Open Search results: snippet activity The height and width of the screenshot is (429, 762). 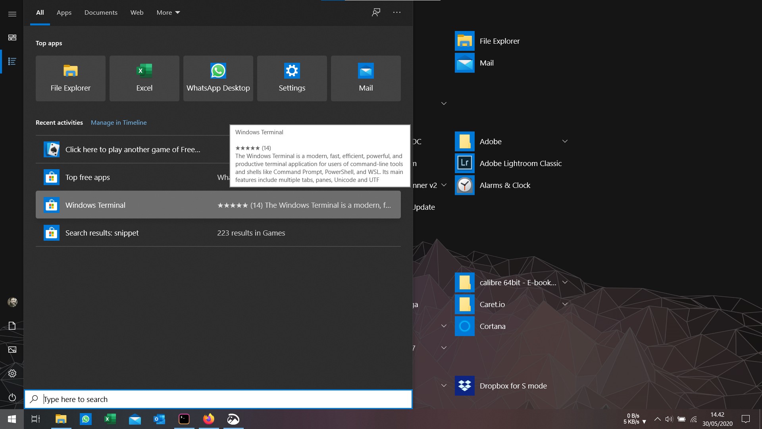[218, 233]
